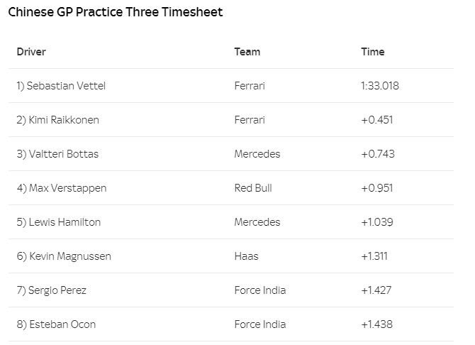Screen dimensions: 475x345
Task: Click the Chinese GP Practice Three Timesheet title
Action: [x=115, y=13]
